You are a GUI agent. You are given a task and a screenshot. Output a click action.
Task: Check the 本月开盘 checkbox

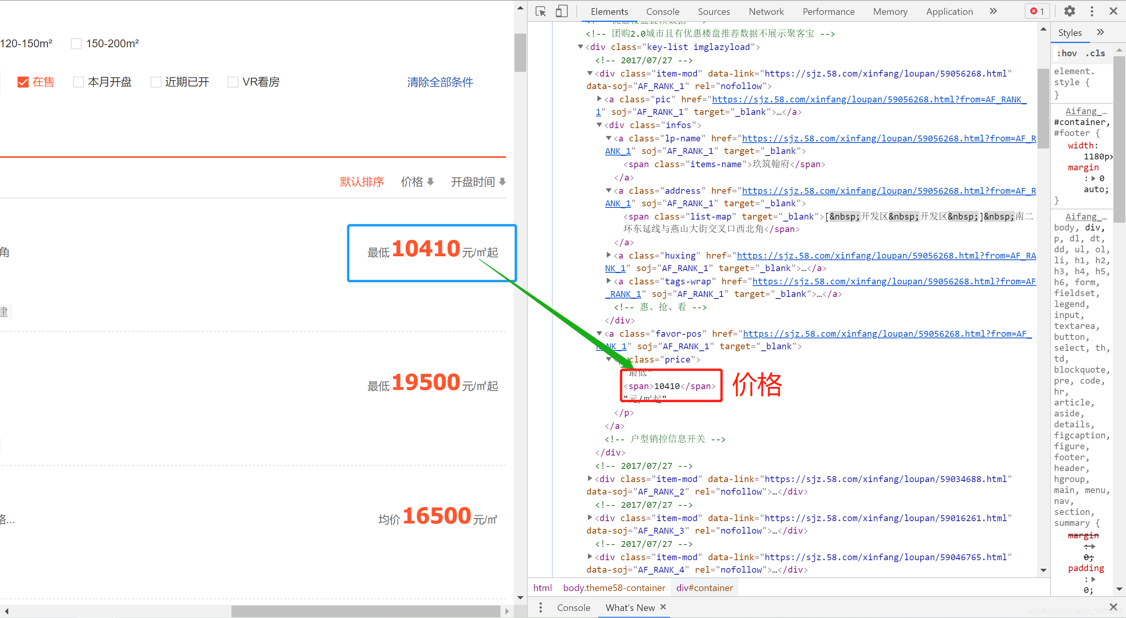tap(78, 82)
